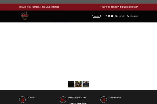Click the DESTACADOS heading

click(78, 103)
